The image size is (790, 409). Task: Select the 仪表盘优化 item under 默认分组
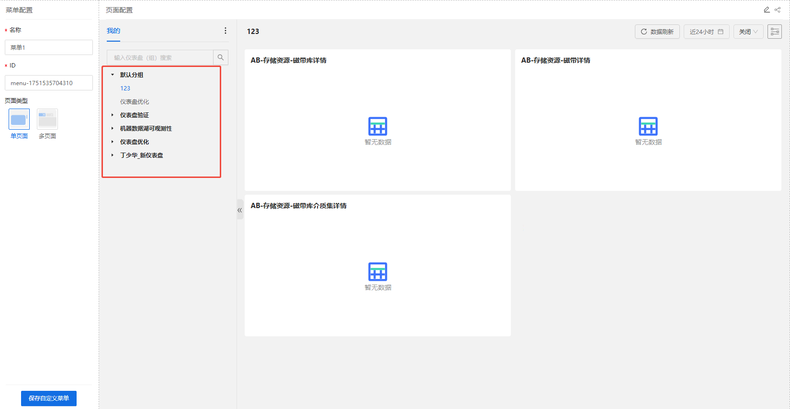[x=135, y=101]
